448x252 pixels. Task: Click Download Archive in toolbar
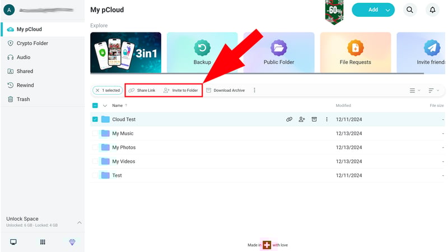pos(226,90)
